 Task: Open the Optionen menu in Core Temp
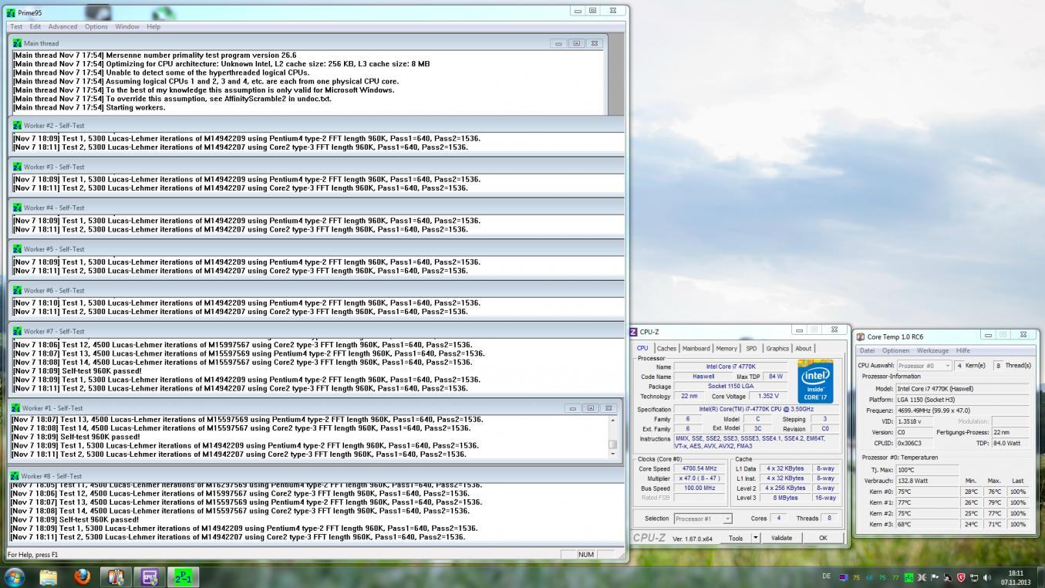(x=895, y=350)
